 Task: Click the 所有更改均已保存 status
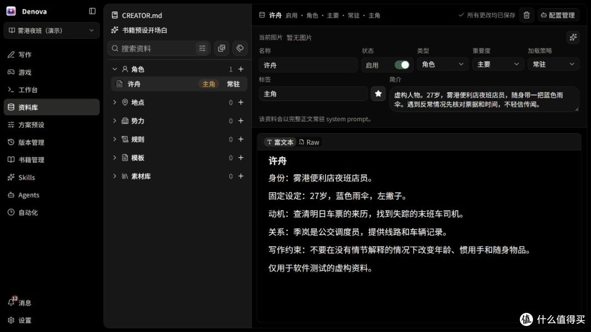[x=486, y=15]
